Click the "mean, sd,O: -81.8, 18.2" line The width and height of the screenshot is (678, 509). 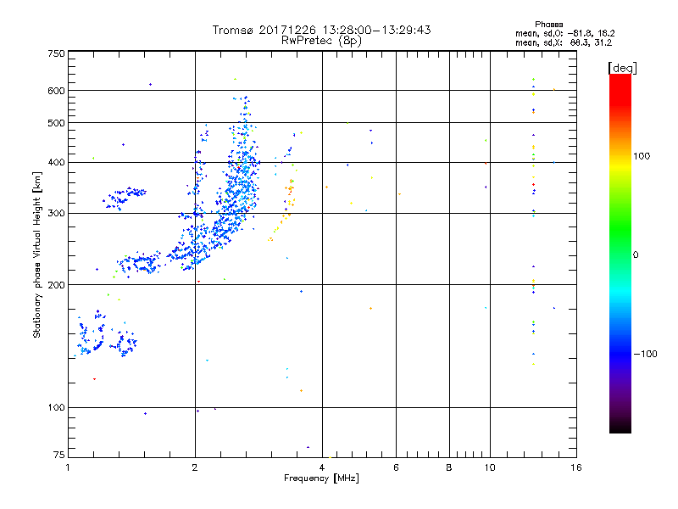point(564,33)
